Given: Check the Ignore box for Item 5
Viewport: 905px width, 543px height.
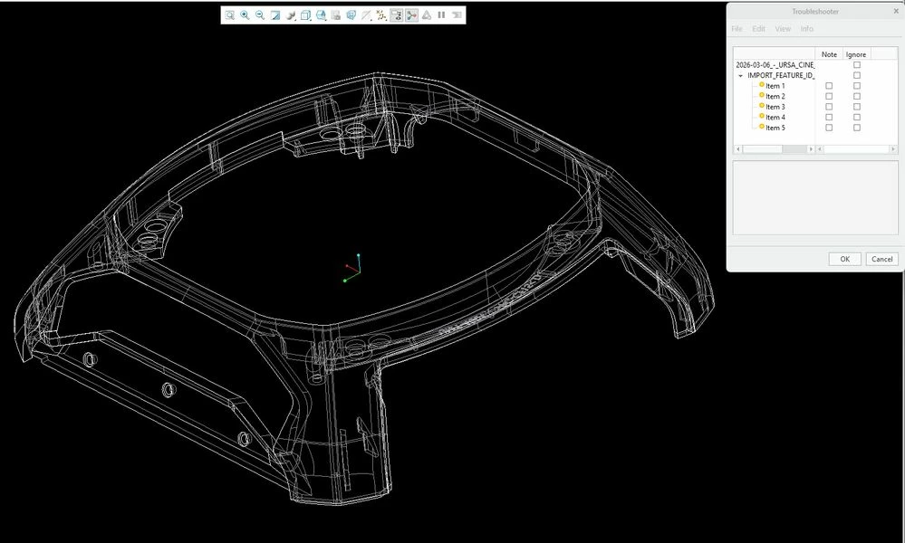Looking at the screenshot, I should pos(856,128).
